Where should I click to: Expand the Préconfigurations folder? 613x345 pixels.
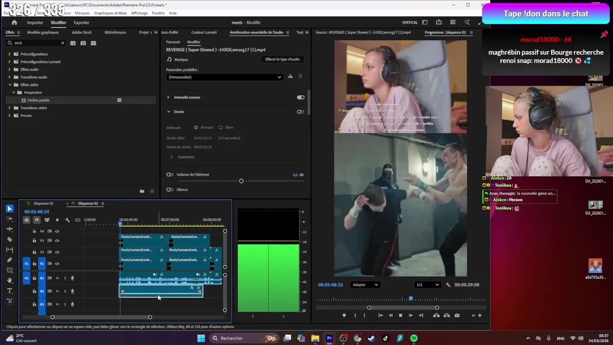pyautogui.click(x=9, y=54)
